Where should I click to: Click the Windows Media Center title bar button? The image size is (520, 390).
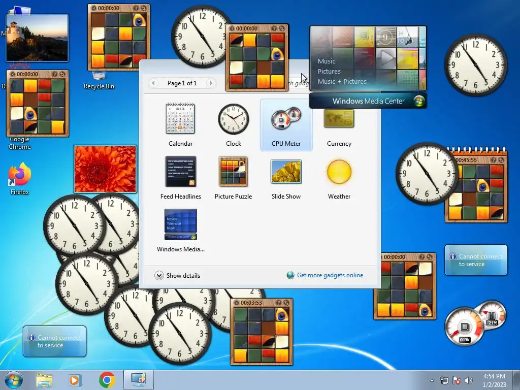point(368,101)
